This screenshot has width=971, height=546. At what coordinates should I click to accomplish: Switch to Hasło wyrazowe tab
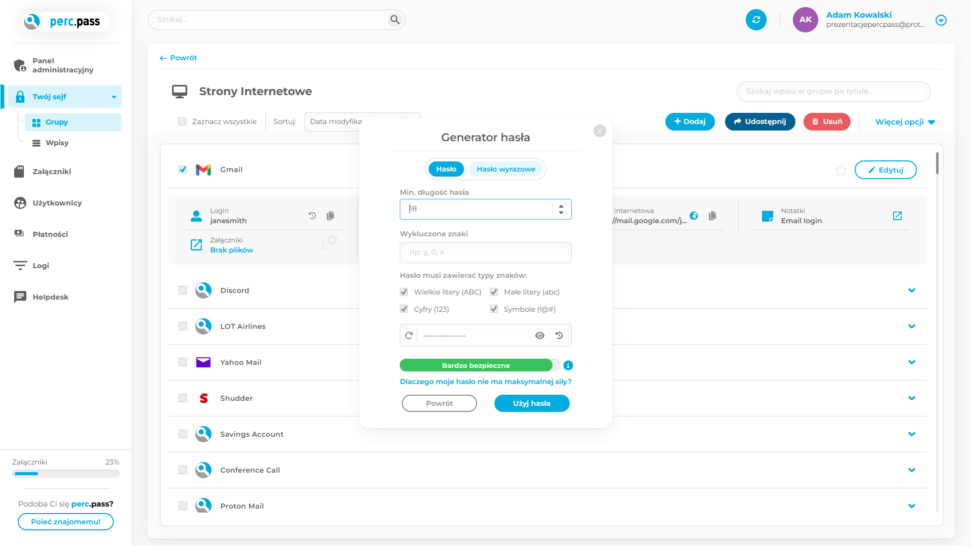tap(505, 169)
